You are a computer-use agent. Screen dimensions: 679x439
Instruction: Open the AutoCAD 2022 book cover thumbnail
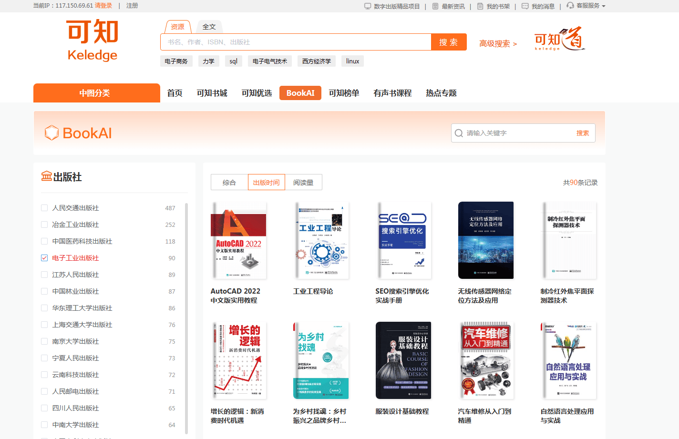(x=238, y=240)
